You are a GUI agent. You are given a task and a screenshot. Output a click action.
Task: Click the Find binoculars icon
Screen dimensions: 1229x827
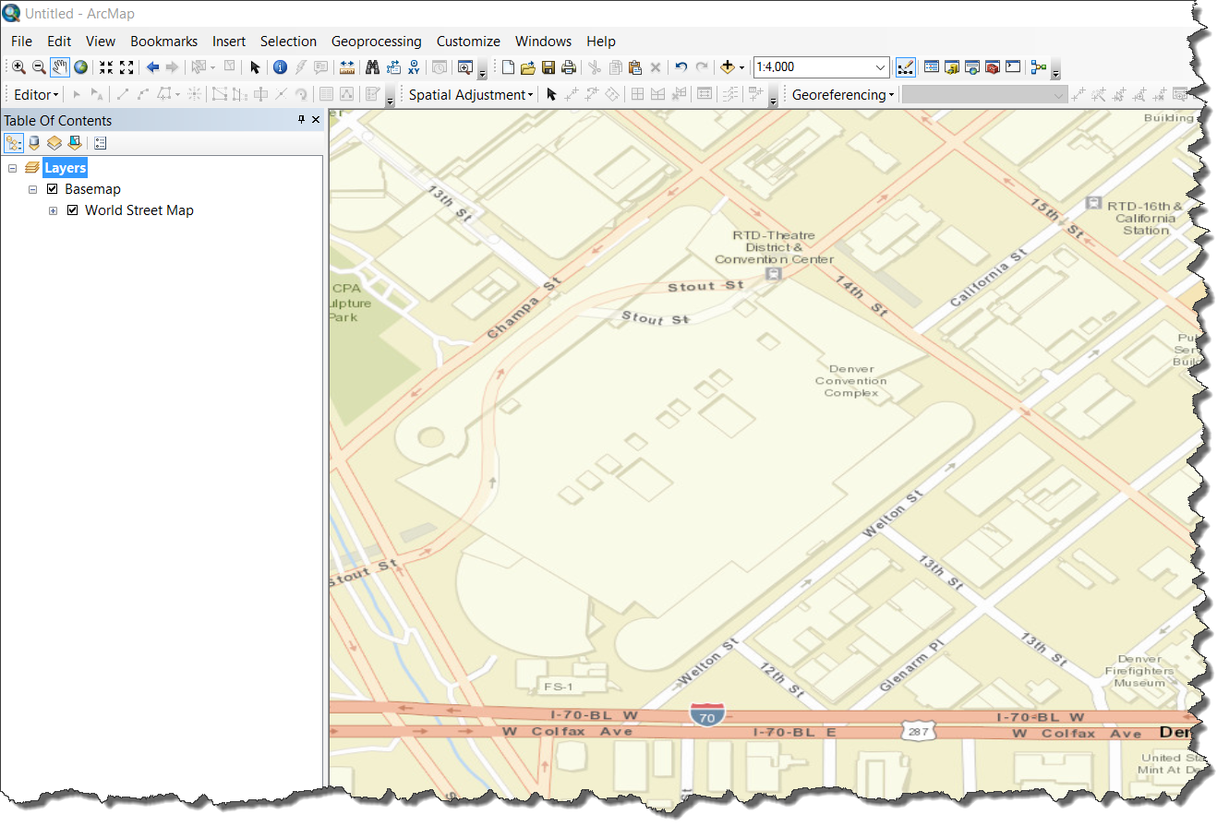[x=373, y=67]
